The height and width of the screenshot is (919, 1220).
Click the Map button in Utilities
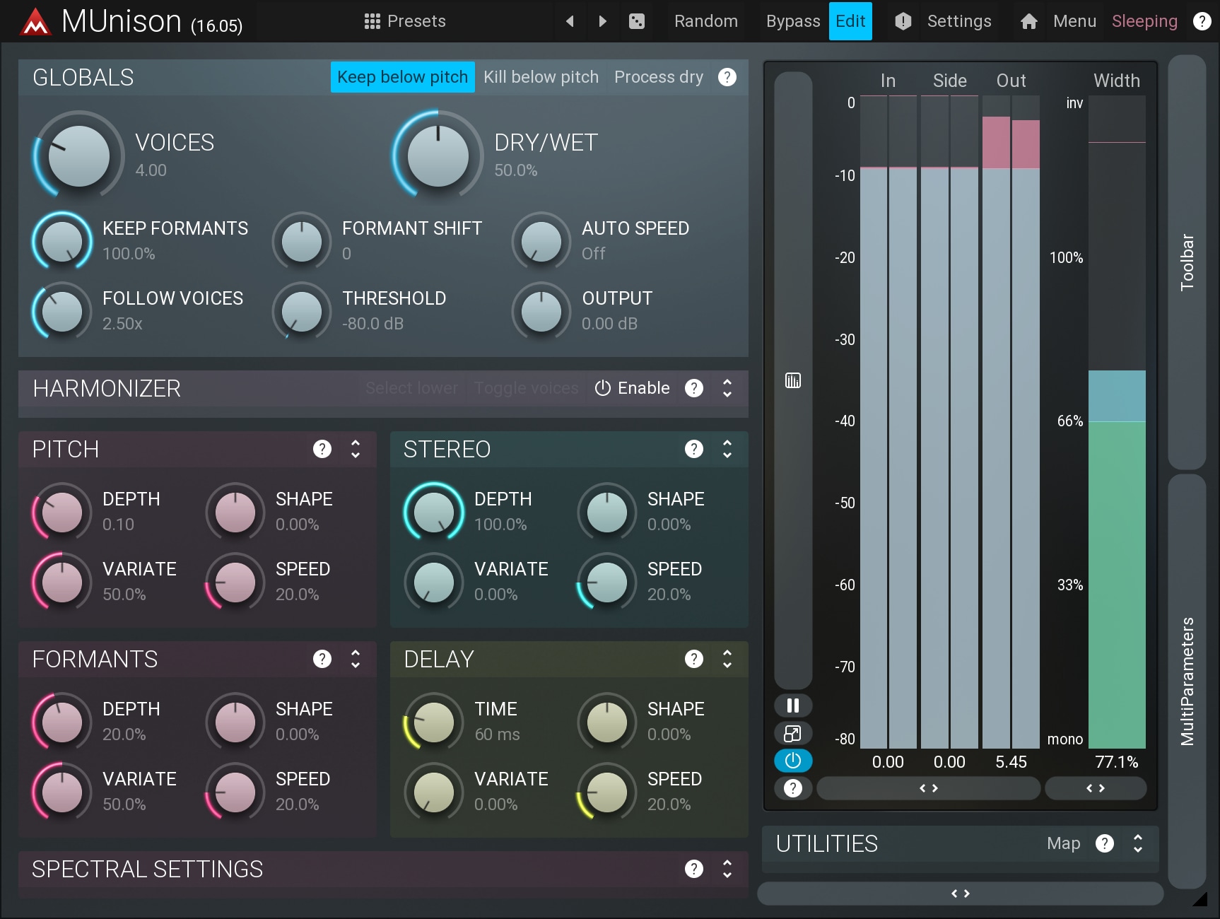coord(1063,843)
